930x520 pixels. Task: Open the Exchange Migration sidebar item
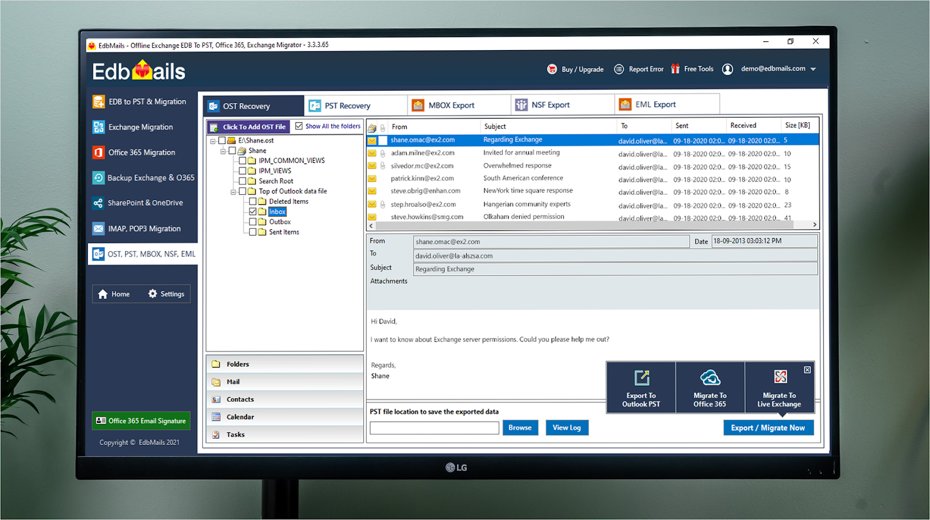pyautogui.click(x=133, y=127)
